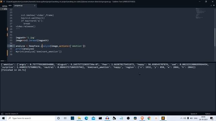Click the cv2.imshow('video',frame) line

pos(37,15)
